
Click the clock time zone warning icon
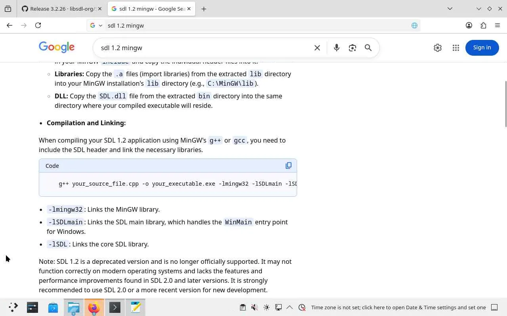point(302,307)
